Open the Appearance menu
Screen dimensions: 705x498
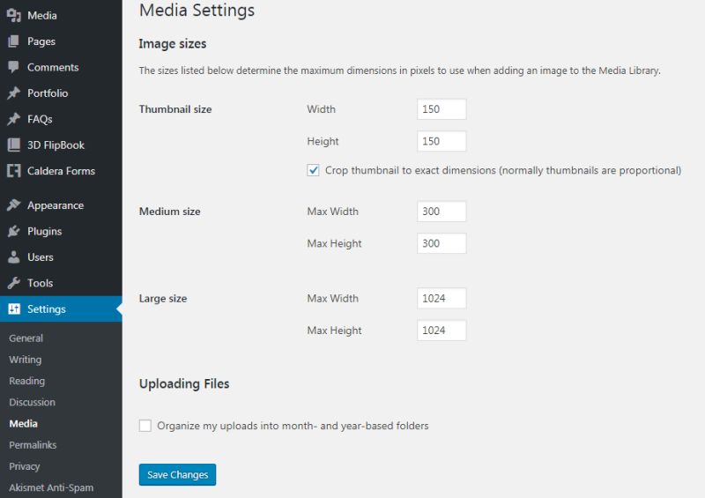pyautogui.click(x=56, y=205)
